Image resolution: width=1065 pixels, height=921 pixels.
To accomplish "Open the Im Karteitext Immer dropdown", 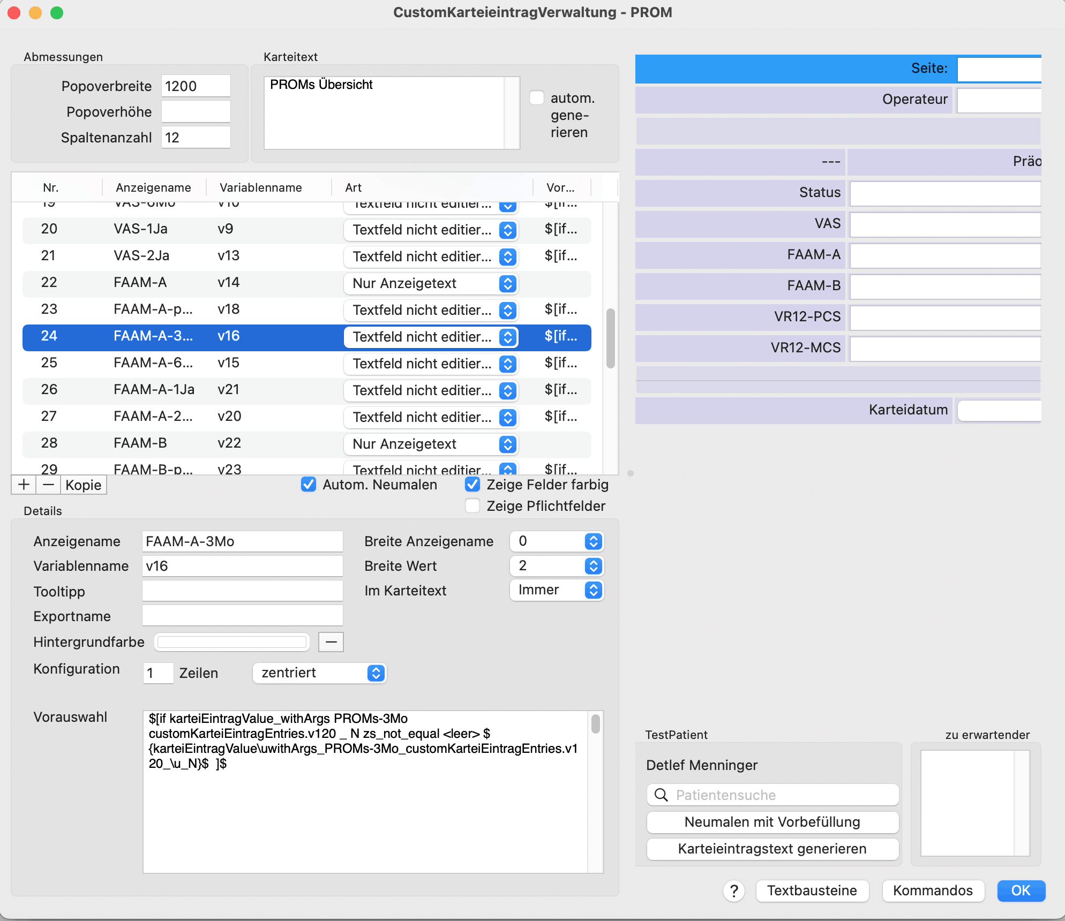I will [557, 591].
